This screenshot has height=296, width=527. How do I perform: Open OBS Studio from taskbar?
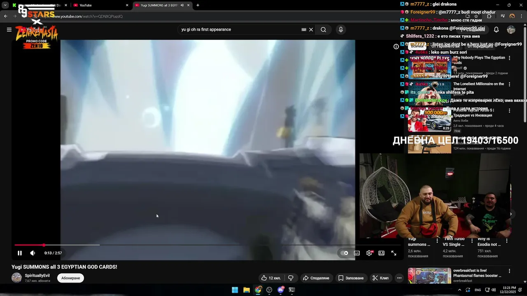pyautogui.click(x=269, y=290)
